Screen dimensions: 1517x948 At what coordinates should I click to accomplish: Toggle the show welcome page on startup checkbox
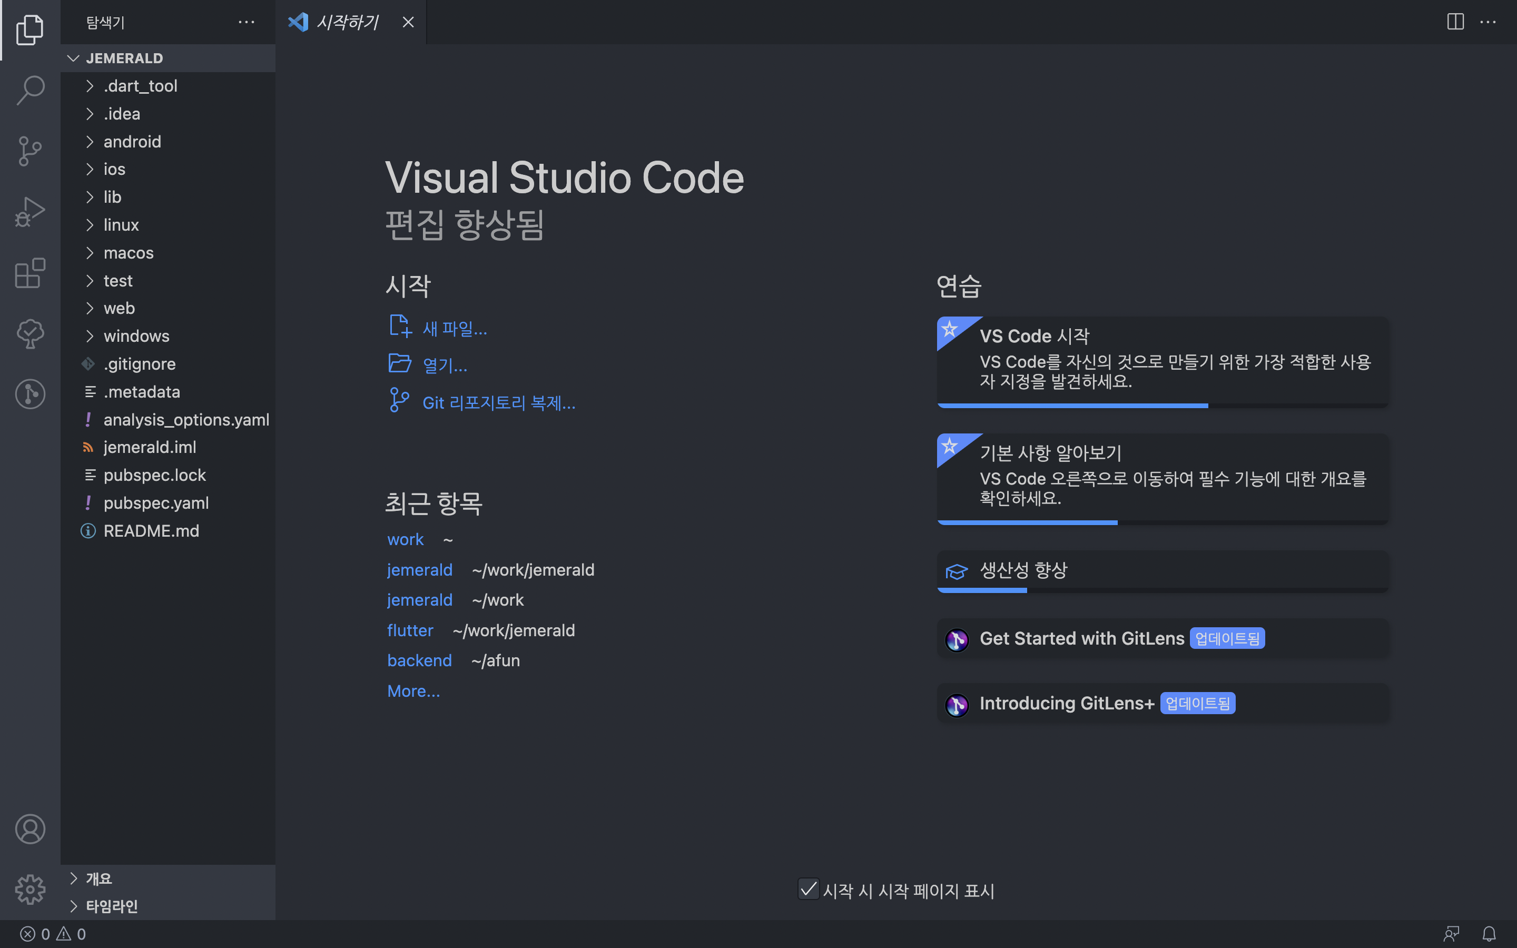808,889
